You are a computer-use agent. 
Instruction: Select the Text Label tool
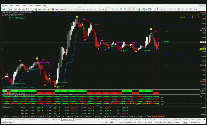coord(190,9)
